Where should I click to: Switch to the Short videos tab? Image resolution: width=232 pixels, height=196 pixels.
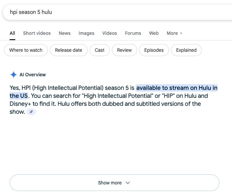tap(37, 33)
